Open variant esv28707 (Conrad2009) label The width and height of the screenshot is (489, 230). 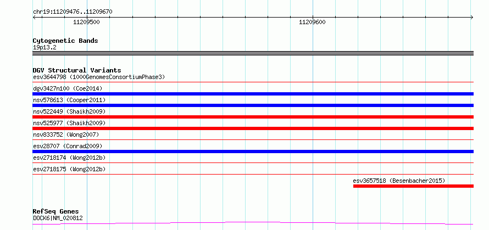[68, 146]
